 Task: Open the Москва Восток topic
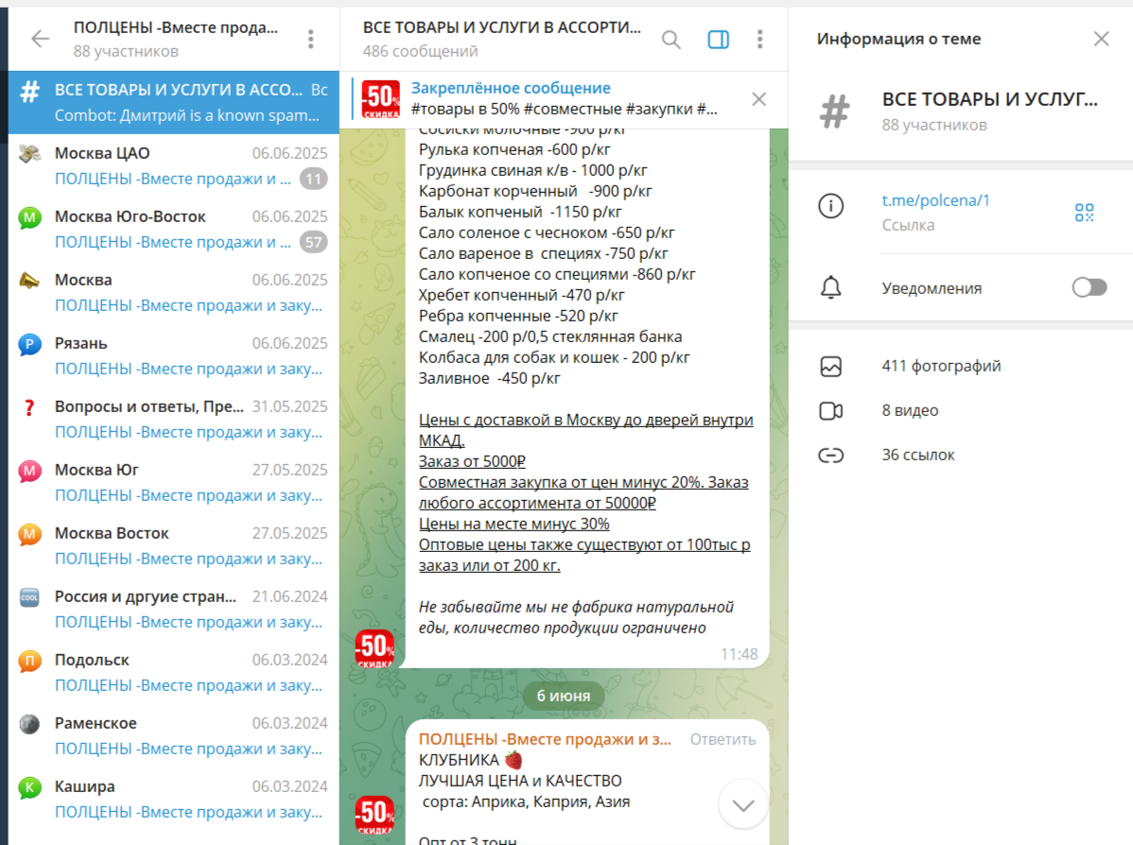pyautogui.click(x=173, y=546)
